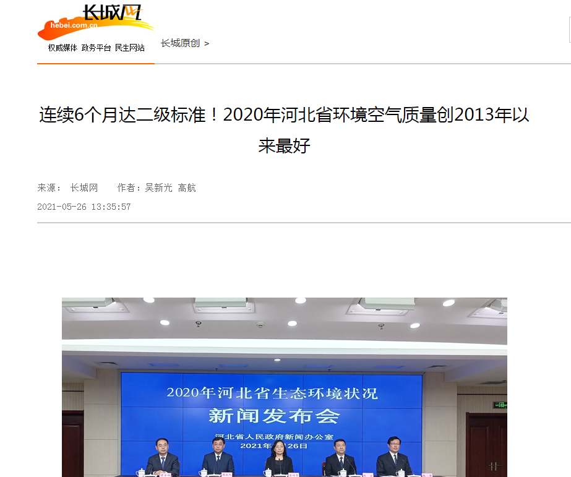The height and width of the screenshot is (477, 571).
Task: Click the source name 长城网
Action: (x=84, y=188)
